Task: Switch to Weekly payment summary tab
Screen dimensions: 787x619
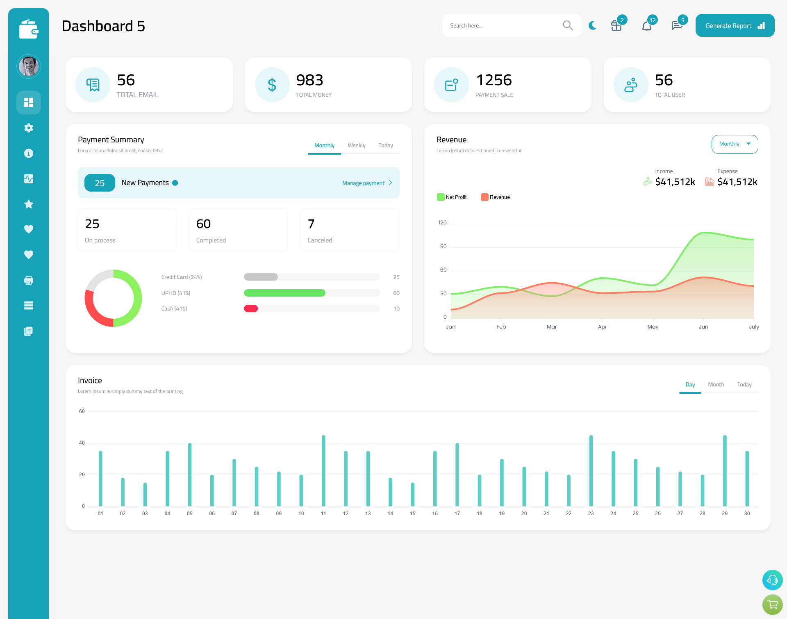Action: [356, 145]
